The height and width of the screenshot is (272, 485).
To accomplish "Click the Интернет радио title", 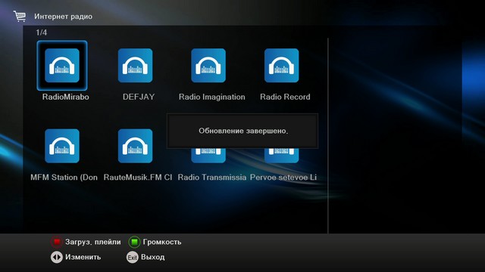I will tap(63, 17).
